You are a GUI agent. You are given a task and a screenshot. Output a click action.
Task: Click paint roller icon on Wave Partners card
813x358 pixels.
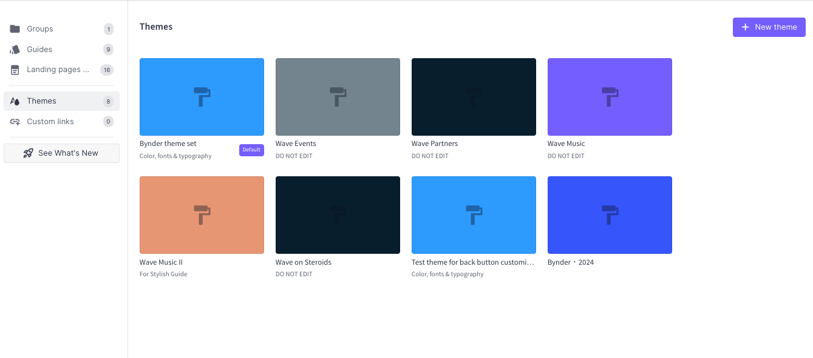click(474, 97)
